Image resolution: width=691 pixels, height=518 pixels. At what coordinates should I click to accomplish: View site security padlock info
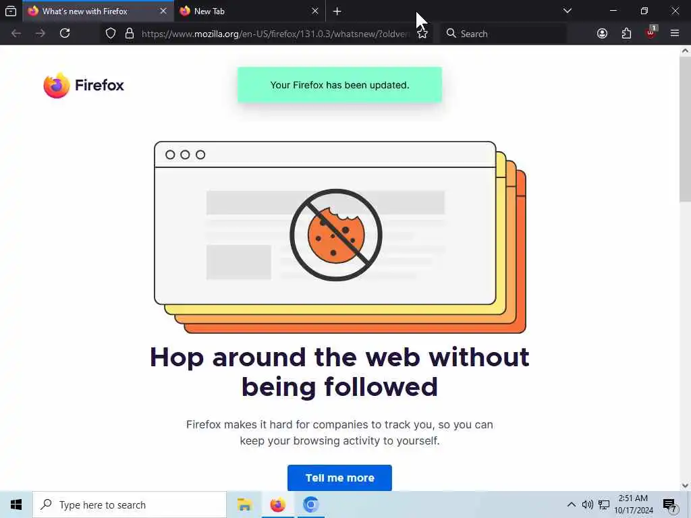pyautogui.click(x=129, y=34)
